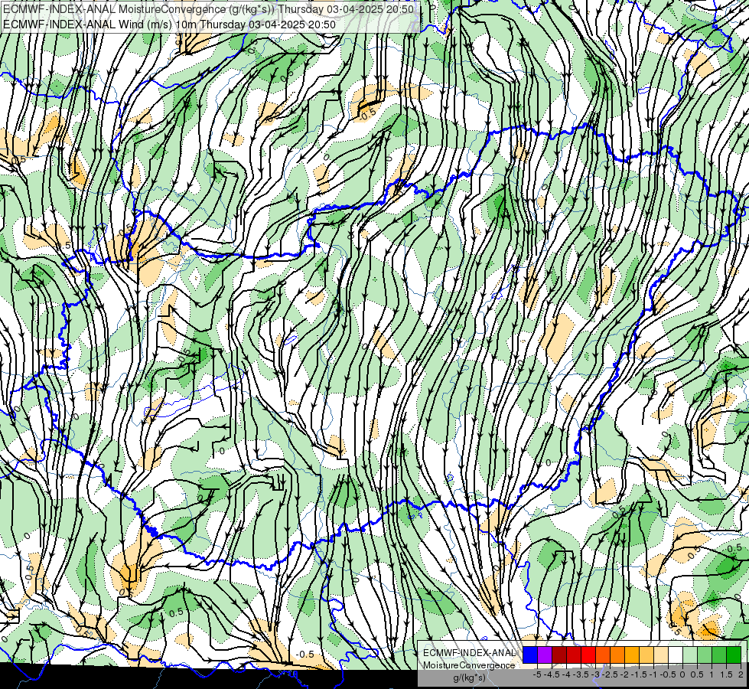The height and width of the screenshot is (689, 749).
Task: Click the green swatch between 1 and 1.5
Action: tap(719, 655)
